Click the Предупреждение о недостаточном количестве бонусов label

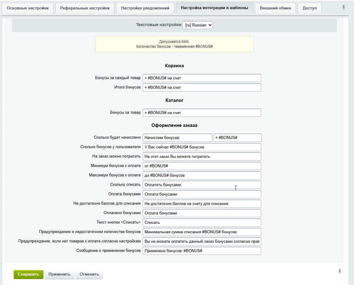[x=90, y=232]
